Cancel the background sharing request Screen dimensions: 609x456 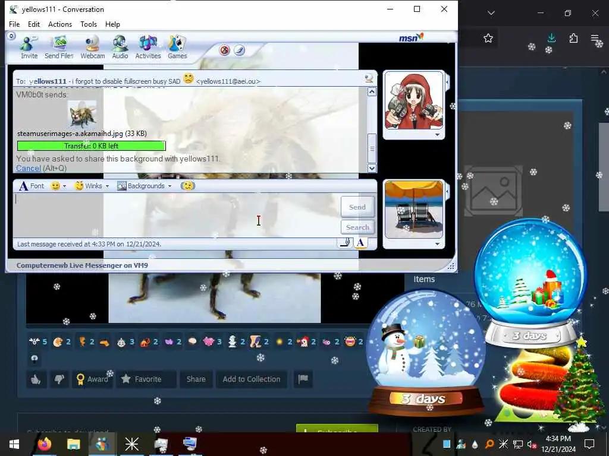[x=29, y=168]
